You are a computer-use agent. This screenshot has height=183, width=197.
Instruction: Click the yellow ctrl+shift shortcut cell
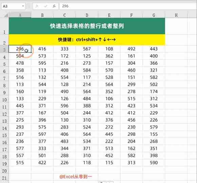tap(87, 40)
